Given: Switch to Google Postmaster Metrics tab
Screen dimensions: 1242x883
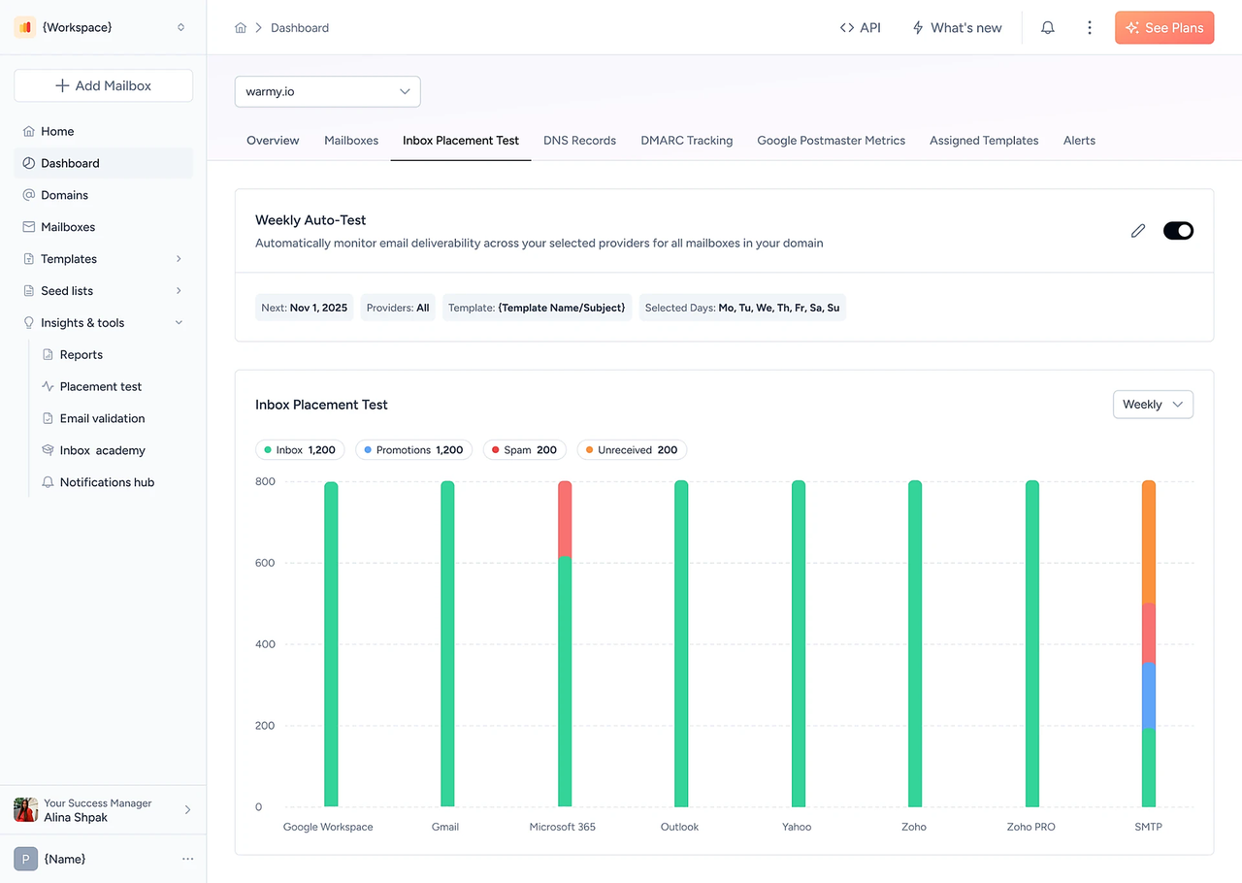Looking at the screenshot, I should 832,141.
